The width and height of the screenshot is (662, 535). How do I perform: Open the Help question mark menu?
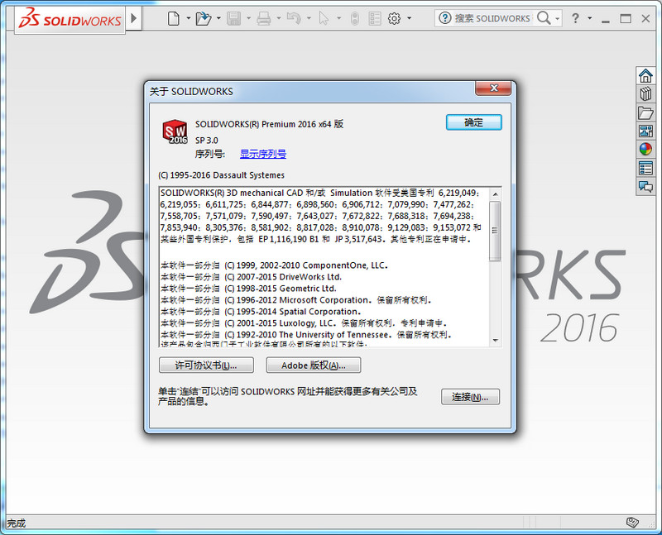click(577, 17)
